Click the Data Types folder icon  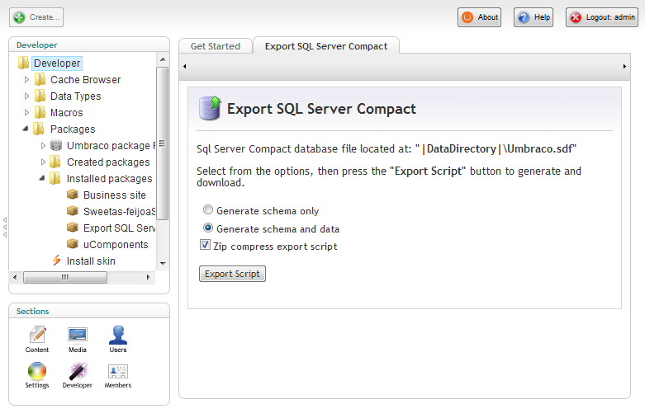(x=40, y=96)
